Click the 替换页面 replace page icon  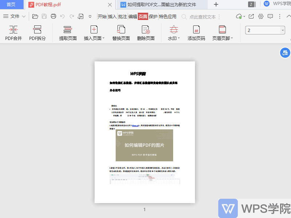pyautogui.click(x=121, y=30)
